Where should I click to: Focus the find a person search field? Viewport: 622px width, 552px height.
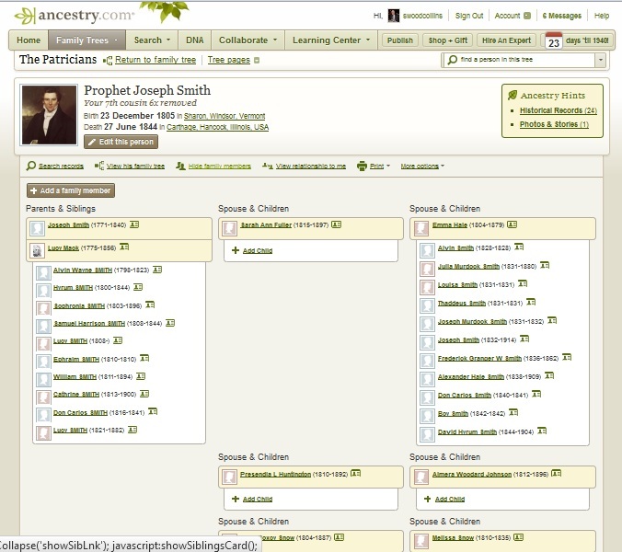tap(518, 61)
